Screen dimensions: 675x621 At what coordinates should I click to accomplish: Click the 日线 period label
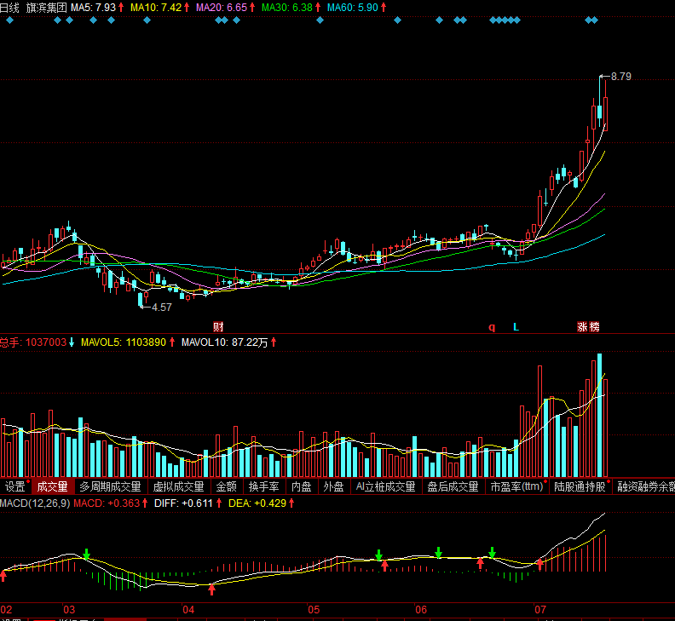click(x=9, y=7)
